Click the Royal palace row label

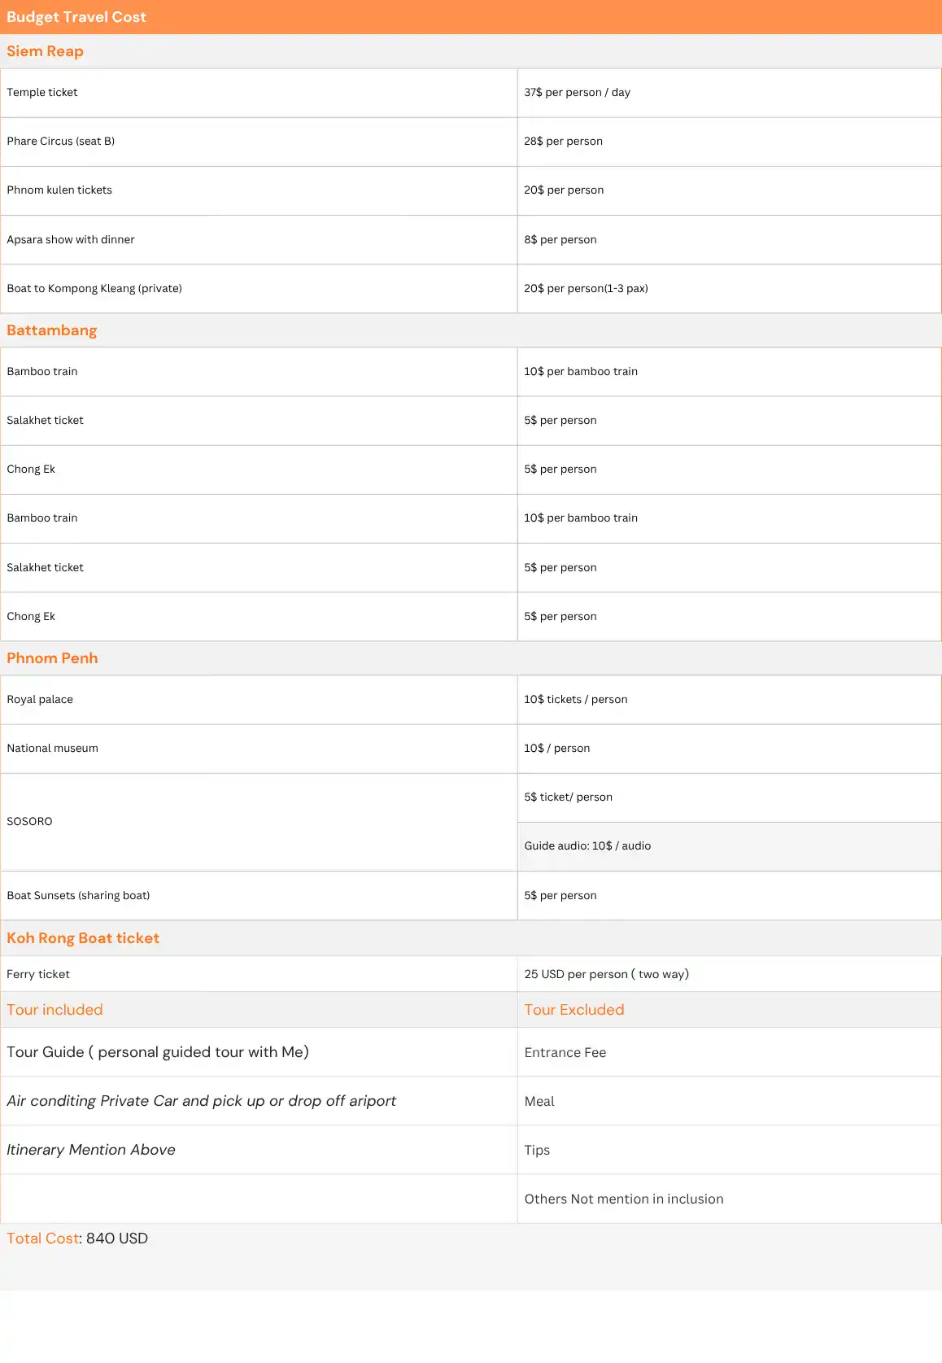pyautogui.click(x=40, y=700)
